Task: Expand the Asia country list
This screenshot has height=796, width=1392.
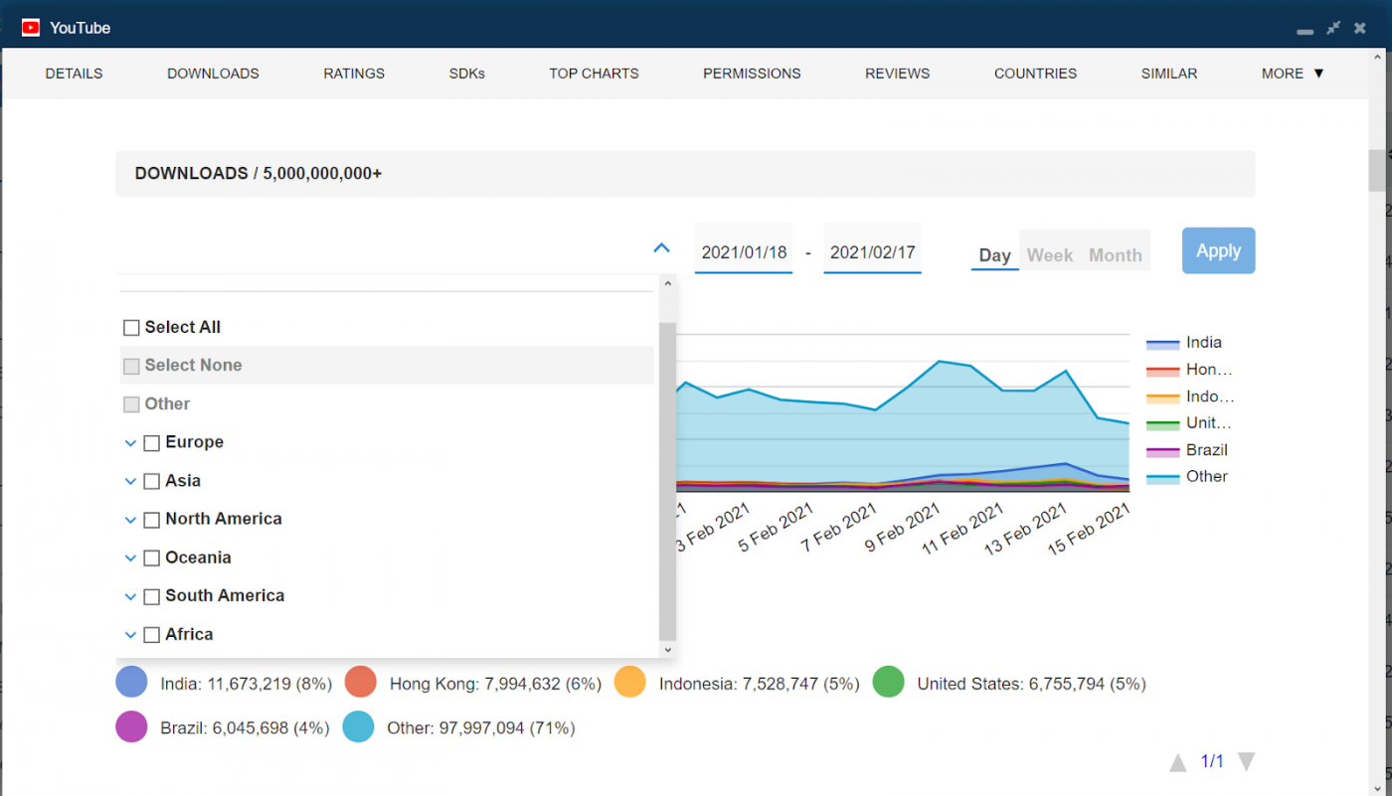Action: [130, 481]
